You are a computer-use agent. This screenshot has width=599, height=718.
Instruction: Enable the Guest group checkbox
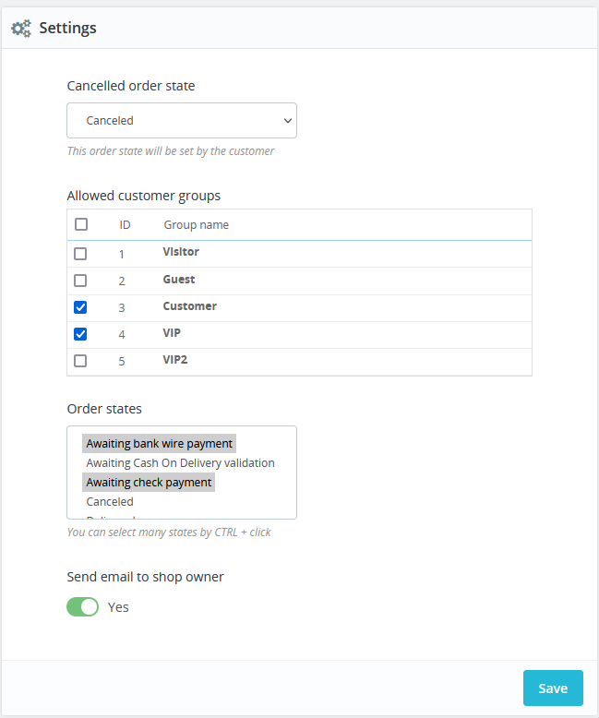(x=81, y=281)
